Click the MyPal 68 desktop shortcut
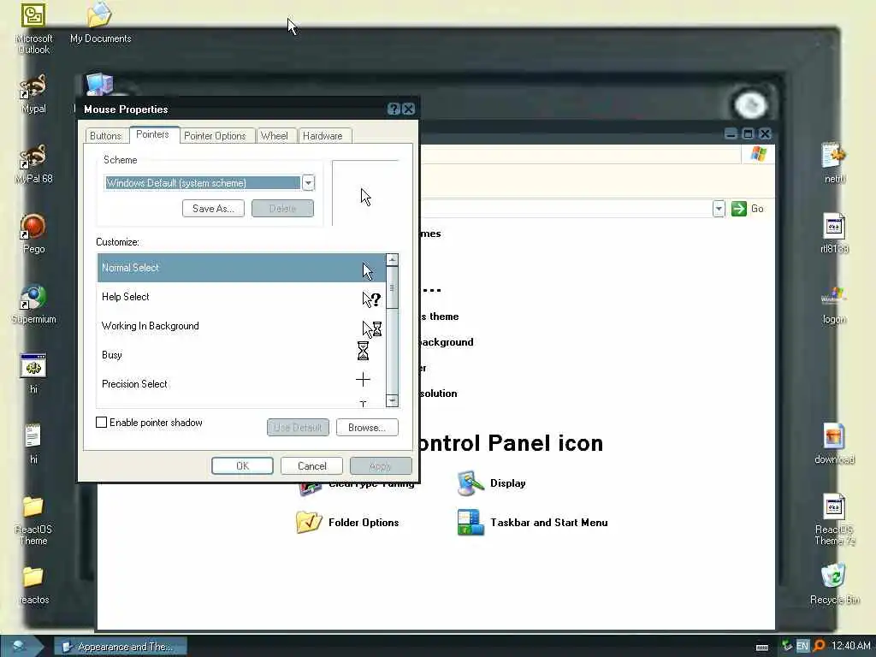Viewport: 876px width, 657px height. [x=33, y=164]
